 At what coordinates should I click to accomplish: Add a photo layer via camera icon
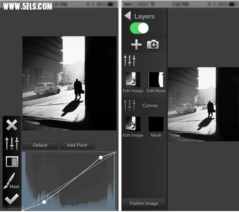coord(153,45)
